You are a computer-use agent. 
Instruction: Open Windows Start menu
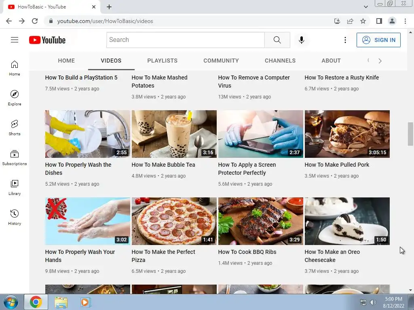(x=11, y=302)
